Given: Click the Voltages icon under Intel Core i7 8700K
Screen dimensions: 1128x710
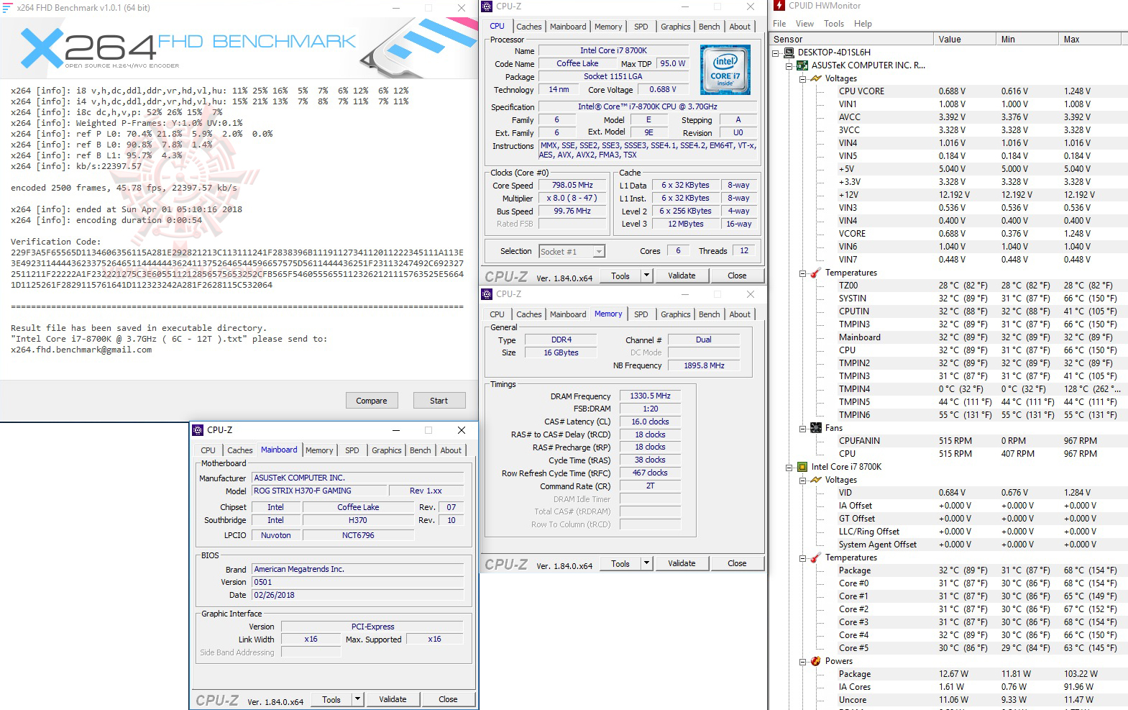Looking at the screenshot, I should coord(816,480).
